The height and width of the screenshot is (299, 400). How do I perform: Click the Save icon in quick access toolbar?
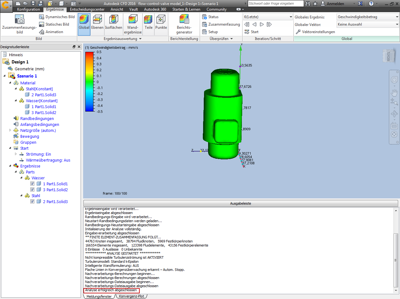tap(33, 3)
